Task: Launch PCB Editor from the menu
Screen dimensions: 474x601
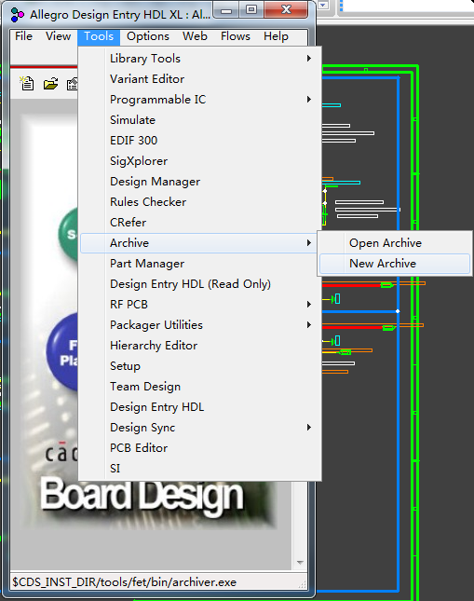Action: point(199,448)
